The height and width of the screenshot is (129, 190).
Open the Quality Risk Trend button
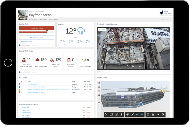tap(36, 38)
